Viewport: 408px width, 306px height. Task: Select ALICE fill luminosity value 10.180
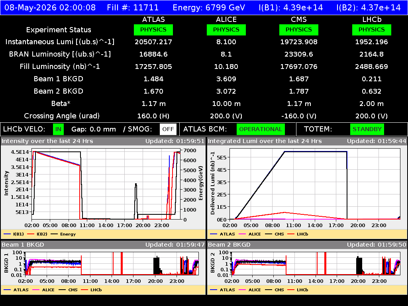click(226, 67)
